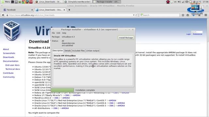Viewport: 209px width, 117px height.
Task: Click the panel clock showing 17:36
Action: tap(205, 2)
